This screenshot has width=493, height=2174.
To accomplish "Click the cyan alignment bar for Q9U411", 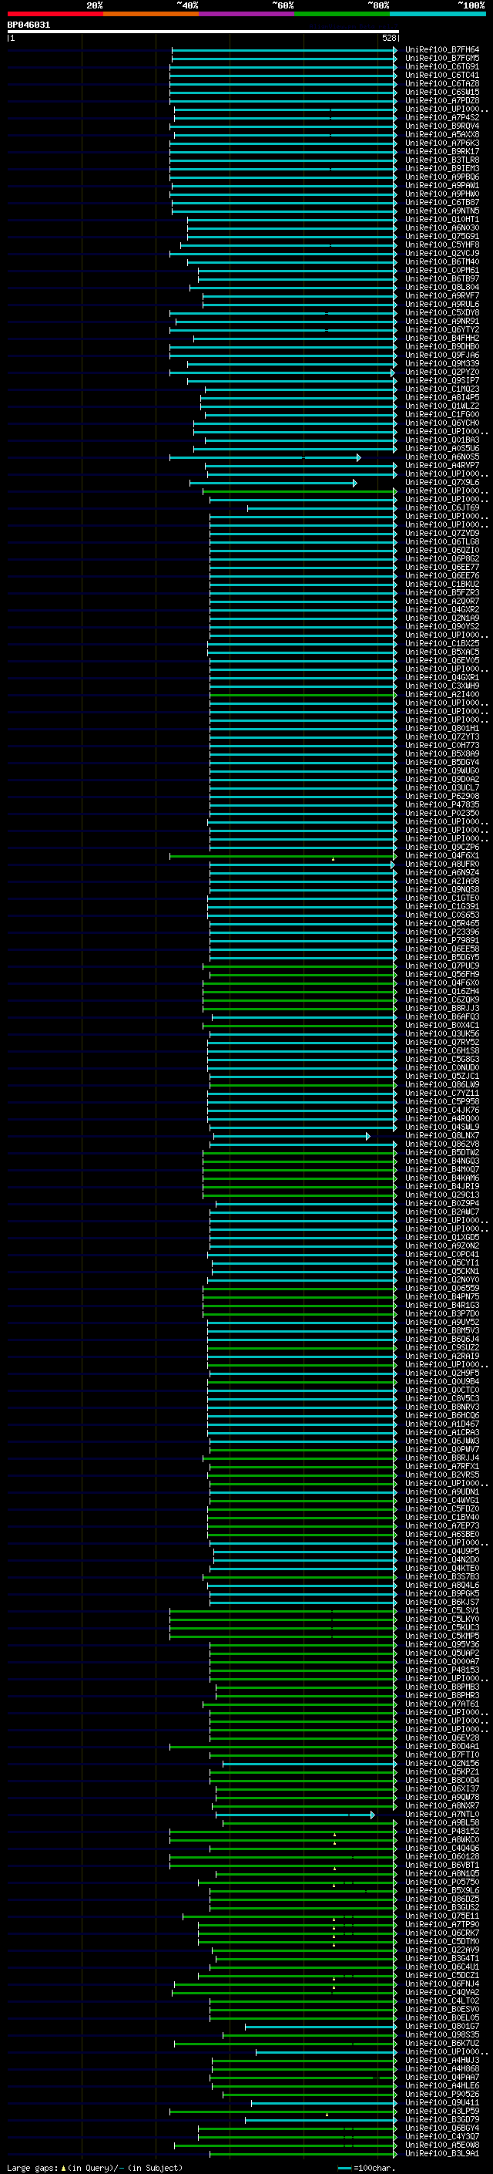I will (324, 2103).
